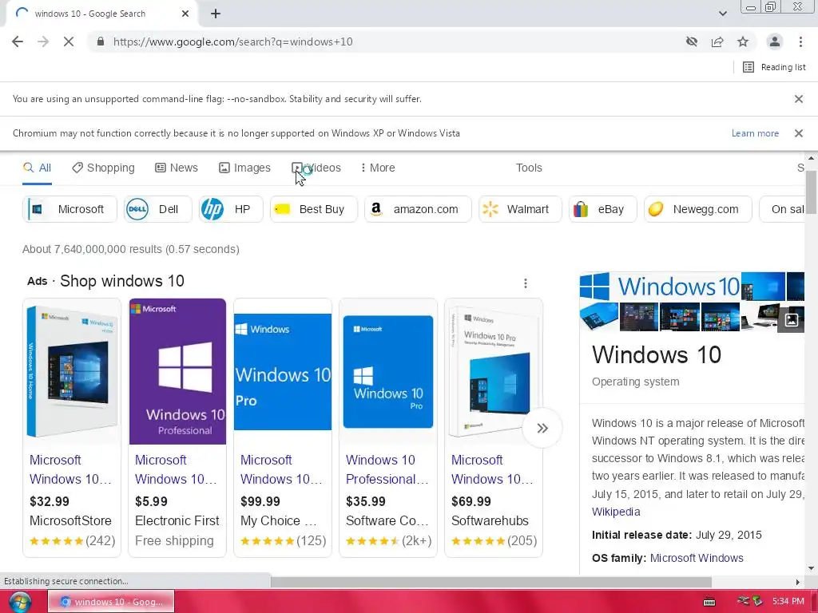Switch to Shopping results tab
Viewport: 818px width, 613px height.
[103, 168]
